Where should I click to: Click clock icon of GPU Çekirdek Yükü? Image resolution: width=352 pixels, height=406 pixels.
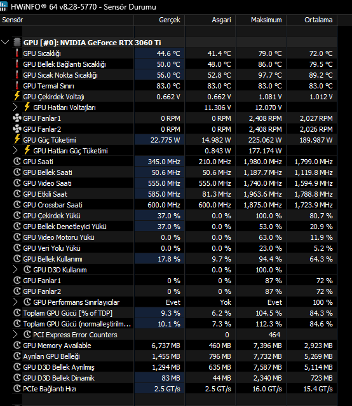(x=17, y=216)
